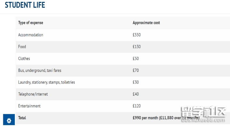Click the Telephone/internet row label

tap(33, 94)
